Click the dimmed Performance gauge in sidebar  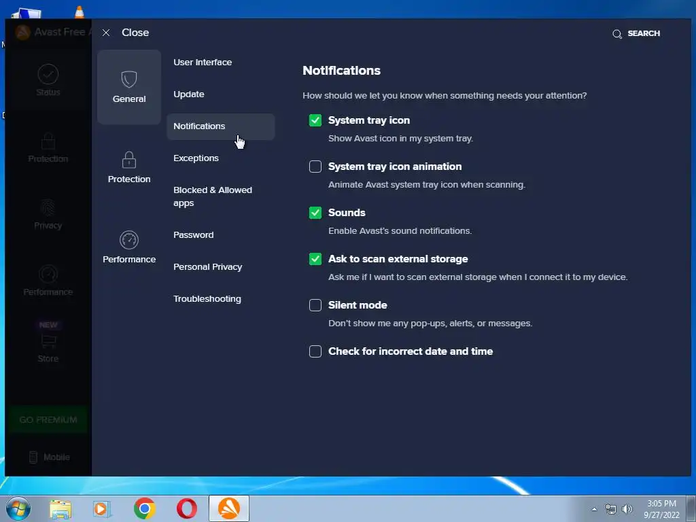coord(48,275)
